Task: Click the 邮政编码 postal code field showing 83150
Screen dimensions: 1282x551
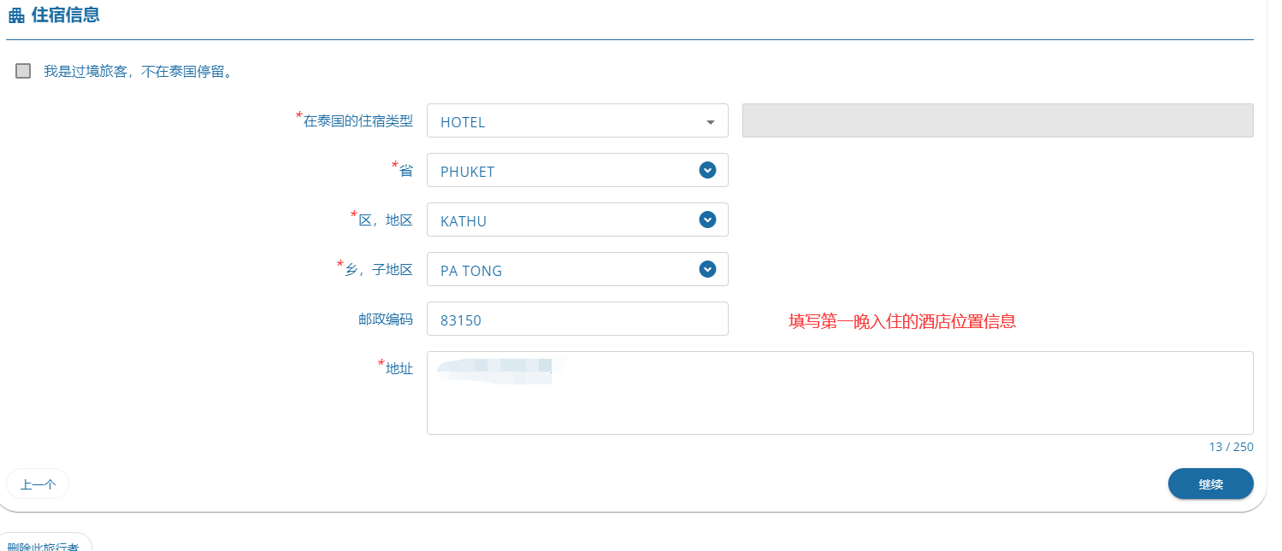Action: (577, 318)
